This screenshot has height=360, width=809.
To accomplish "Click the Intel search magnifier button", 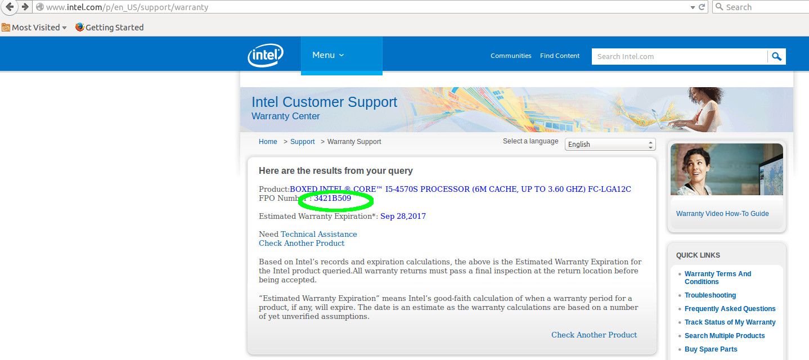I will tap(776, 56).
